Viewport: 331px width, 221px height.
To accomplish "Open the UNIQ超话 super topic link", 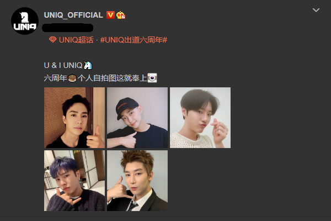I will 76,40.
